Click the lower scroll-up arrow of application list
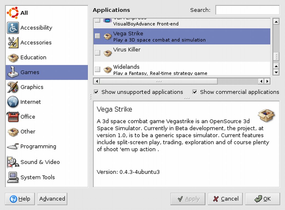The width and height of the screenshot is (285, 210). [x=276, y=66]
